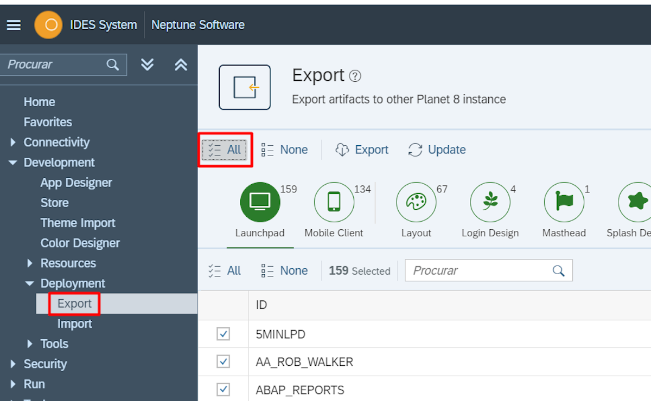This screenshot has height=401, width=651.
Task: Switch to the Masthead tab label
Action: [x=564, y=233]
